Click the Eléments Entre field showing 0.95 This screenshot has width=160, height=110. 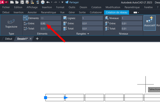(x=51, y=23)
